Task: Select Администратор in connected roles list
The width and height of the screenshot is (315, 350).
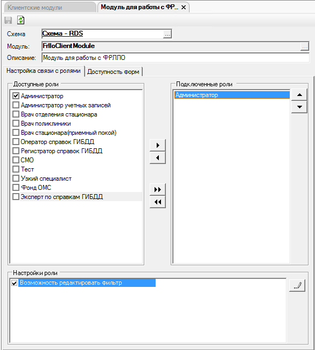Action: click(x=232, y=95)
